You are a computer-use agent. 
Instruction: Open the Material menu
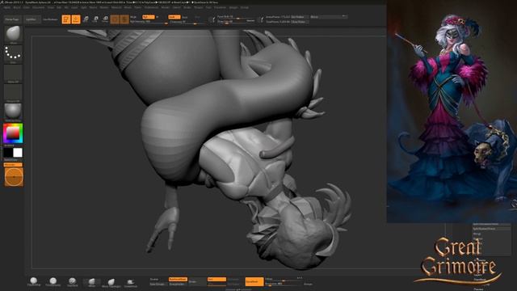pos(116,7)
